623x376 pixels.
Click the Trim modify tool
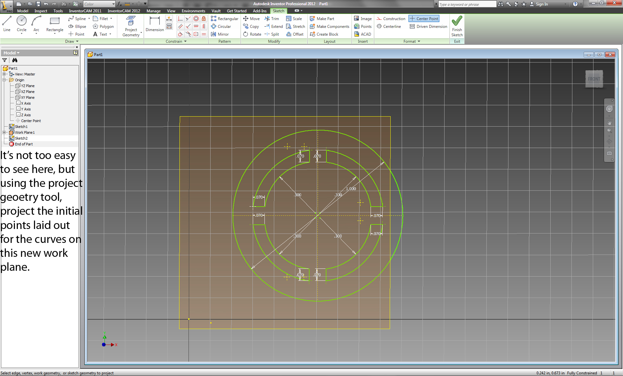point(272,19)
